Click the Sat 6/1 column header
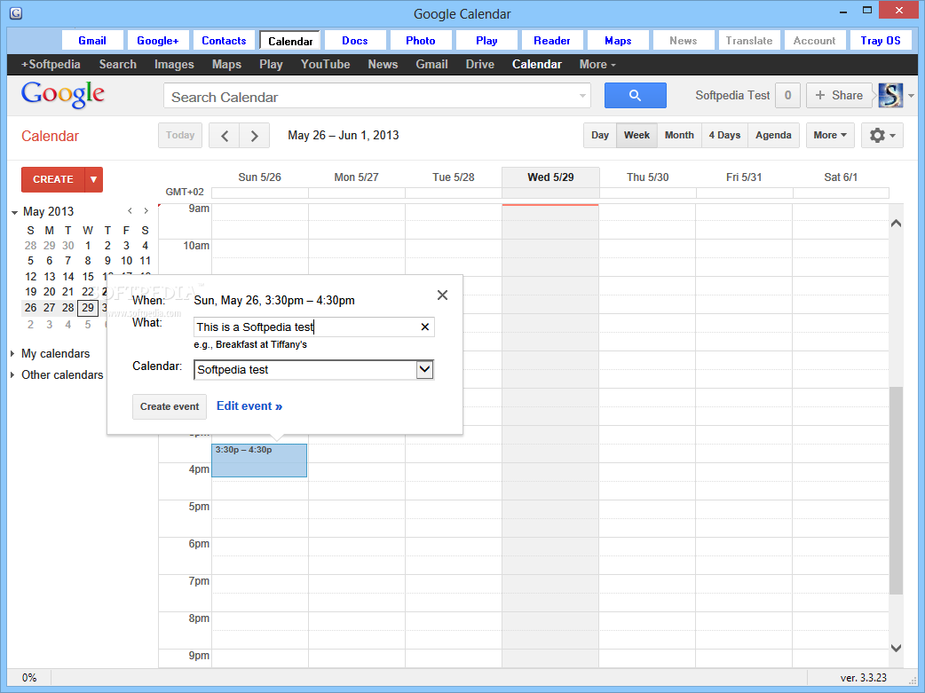This screenshot has height=693, width=925. coord(841,177)
